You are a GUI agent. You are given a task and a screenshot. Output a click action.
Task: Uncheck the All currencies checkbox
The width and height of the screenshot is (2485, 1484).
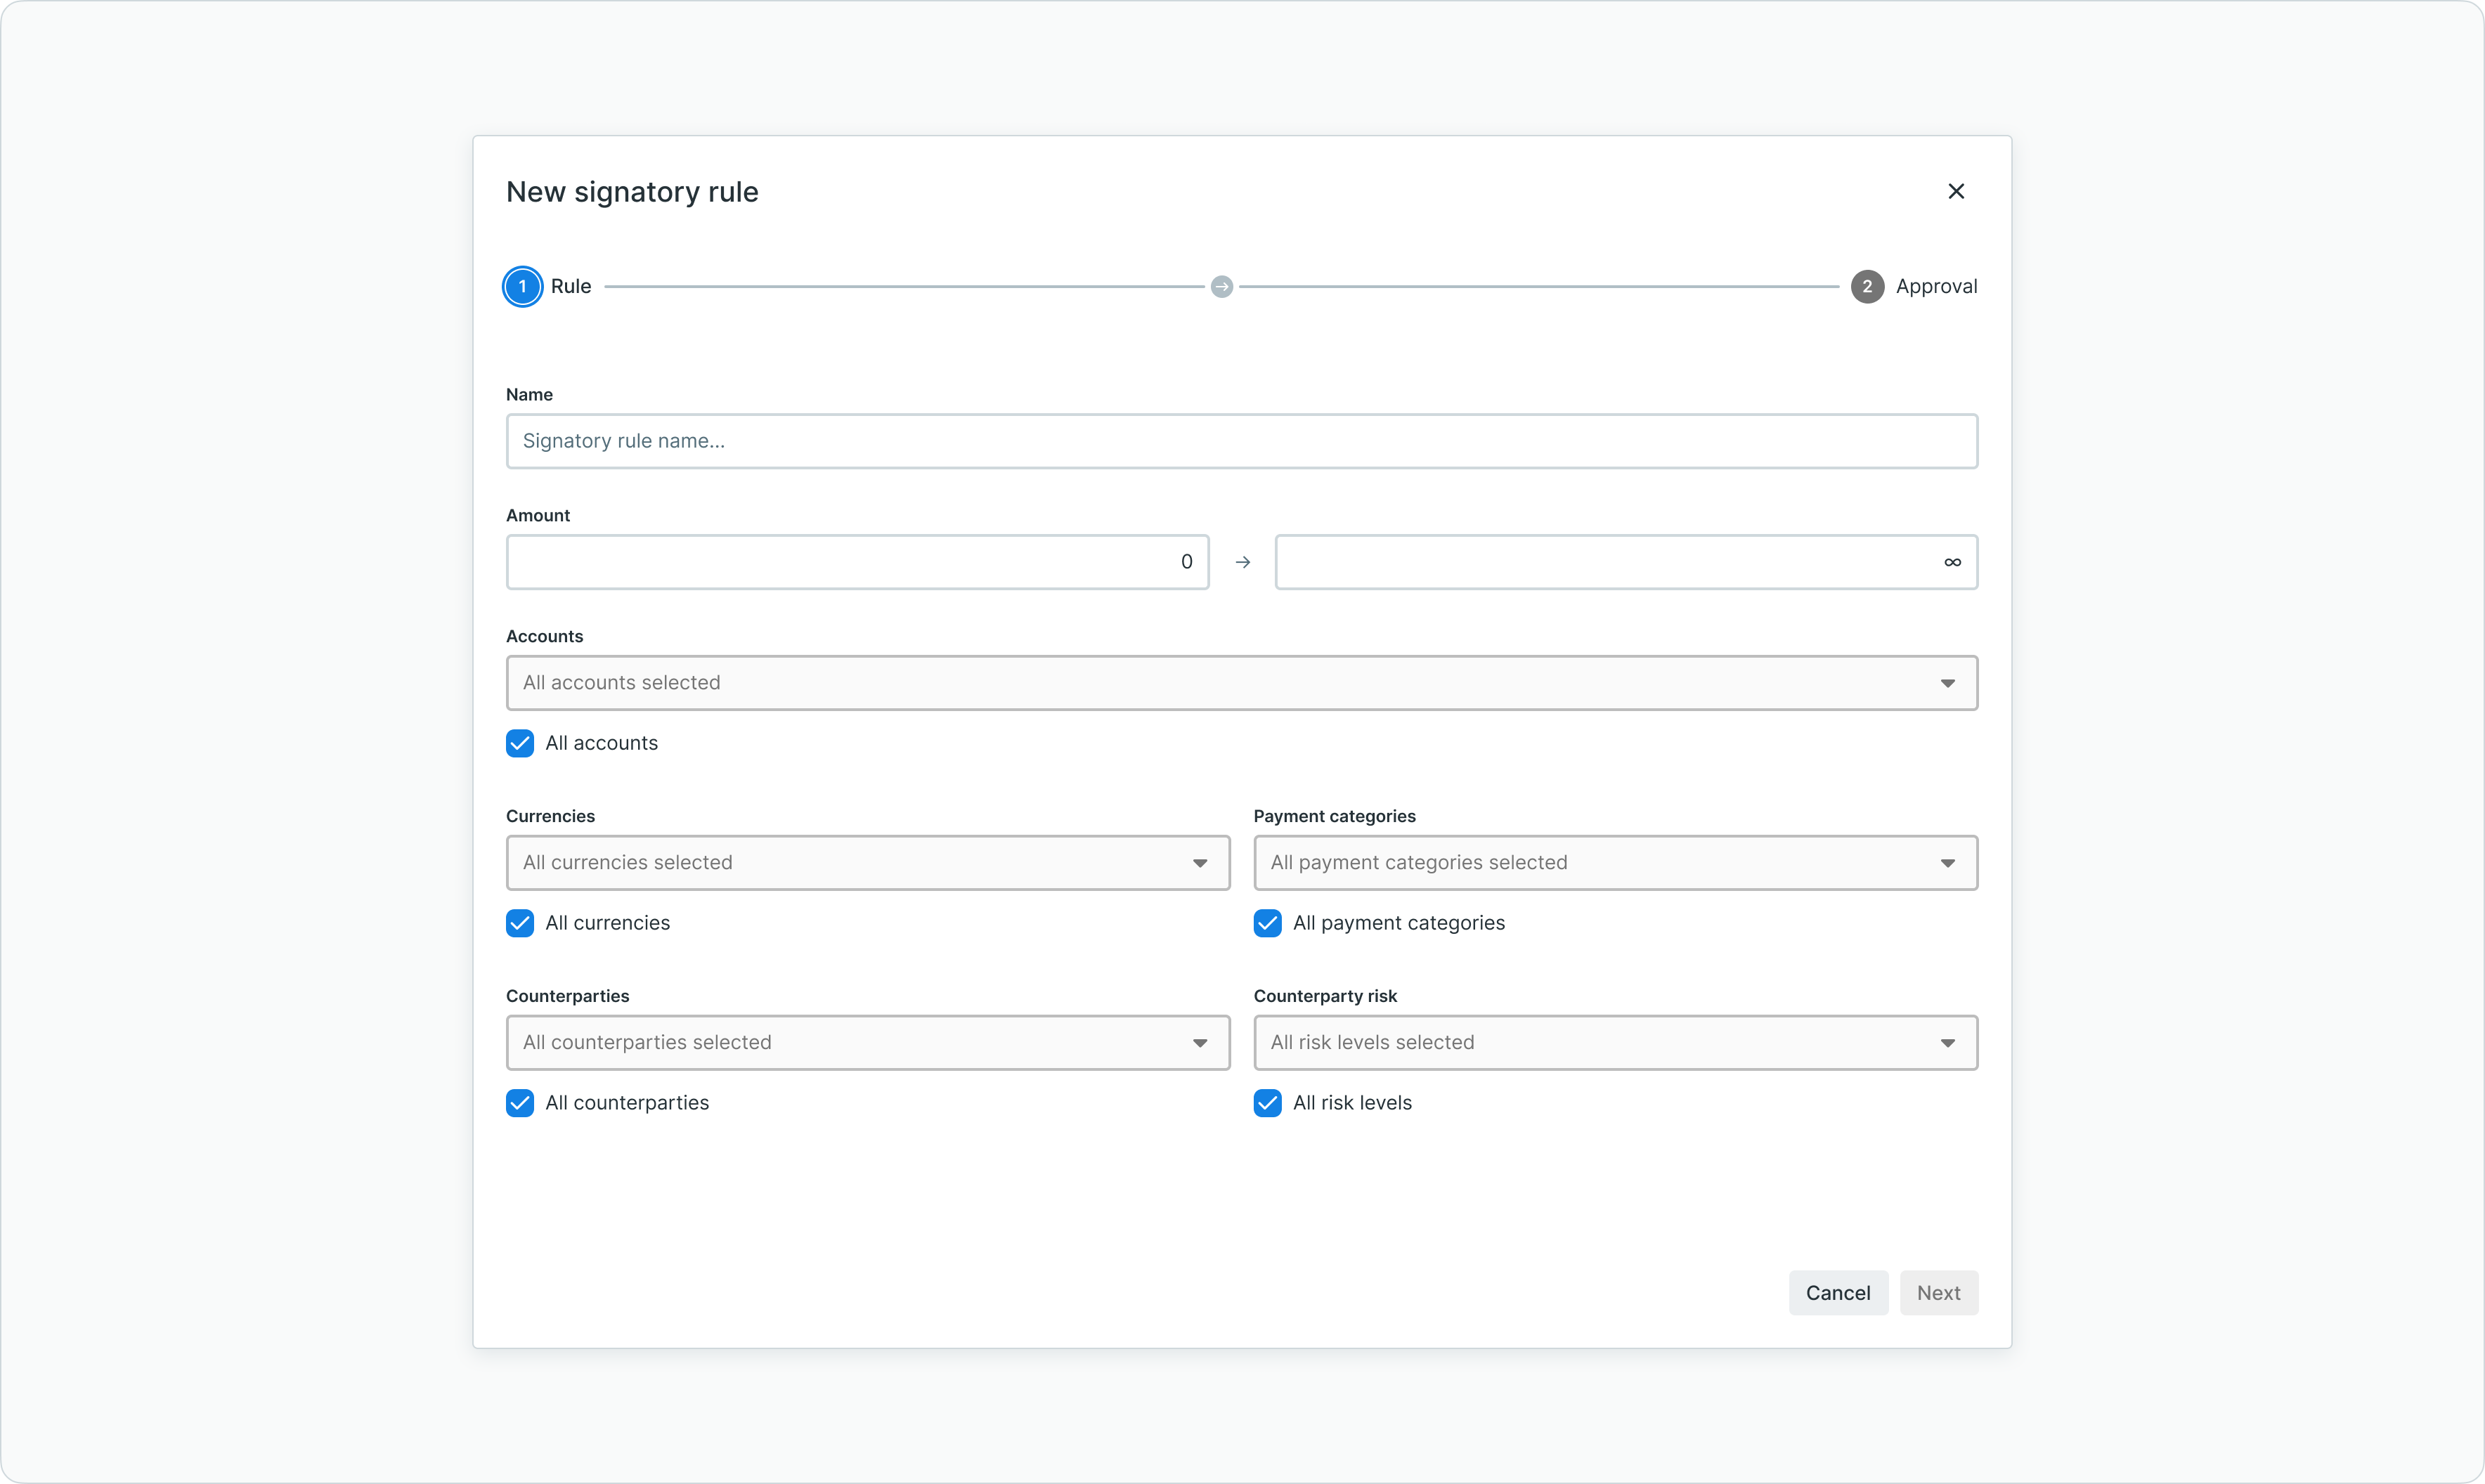pos(520,923)
